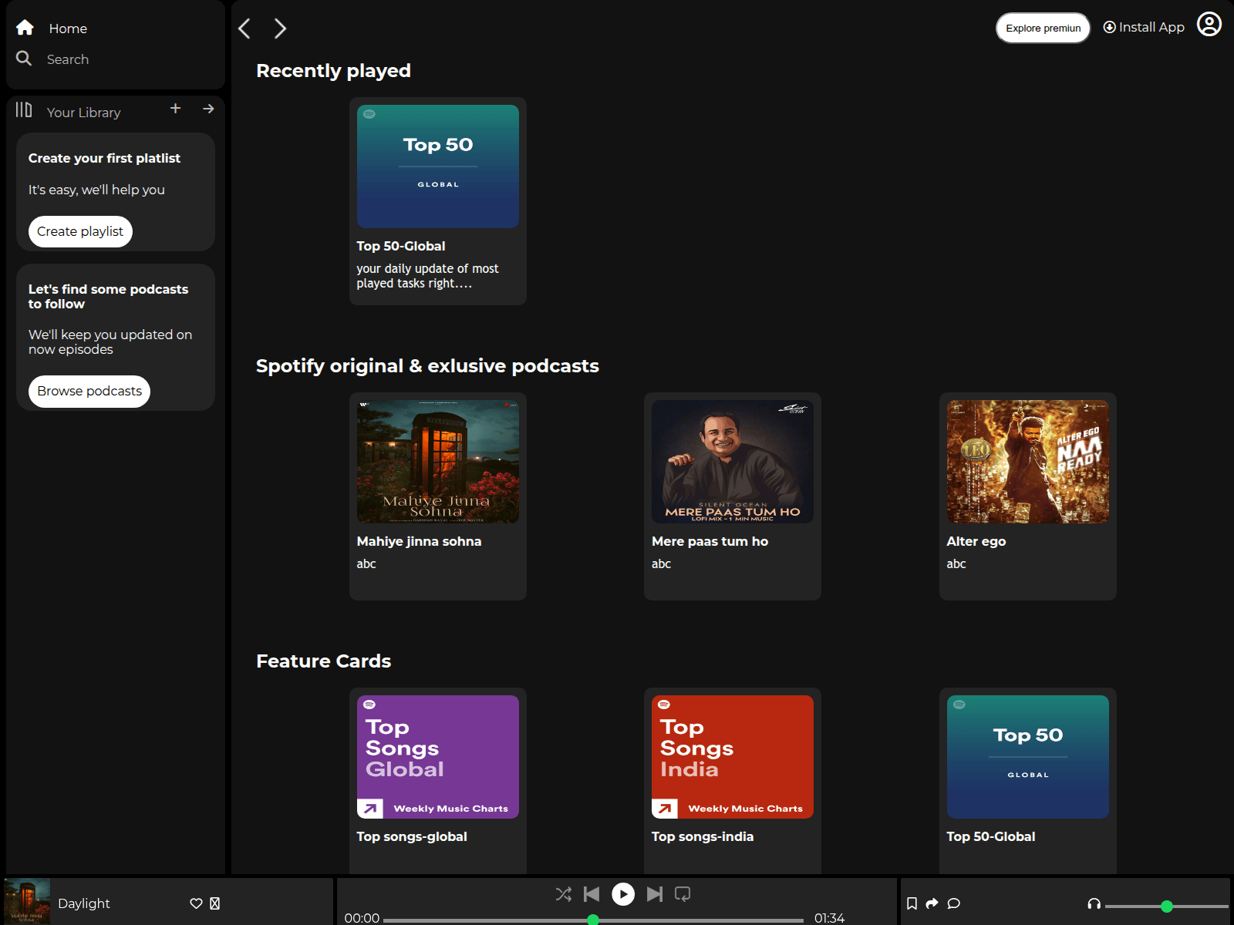This screenshot has width=1234, height=925.
Task: Click the Explore premium button
Action: pyautogui.click(x=1043, y=28)
